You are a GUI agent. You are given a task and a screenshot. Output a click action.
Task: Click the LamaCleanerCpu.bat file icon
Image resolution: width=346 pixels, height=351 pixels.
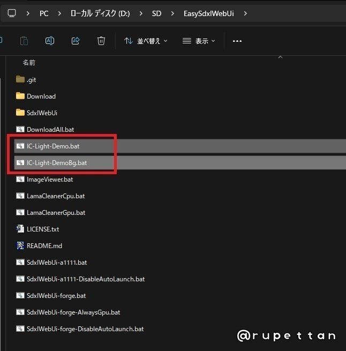click(x=20, y=196)
